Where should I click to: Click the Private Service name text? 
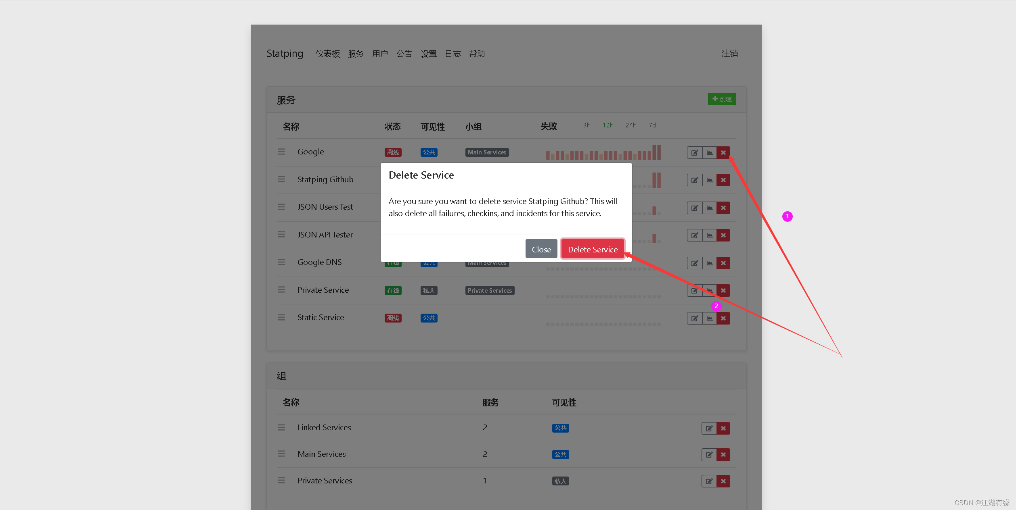pos(323,290)
